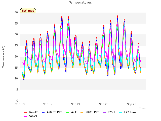The width and height of the screenshot is (161, 121).
Task: Click the 10 y-axis tick label
Action: point(16,79)
